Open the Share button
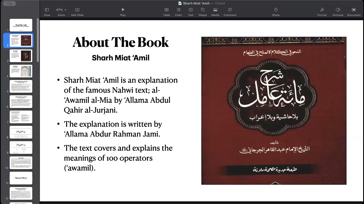 tap(276, 12)
